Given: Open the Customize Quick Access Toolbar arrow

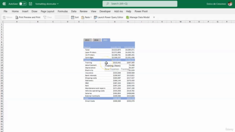Looking at the screenshot, I should (154, 17).
